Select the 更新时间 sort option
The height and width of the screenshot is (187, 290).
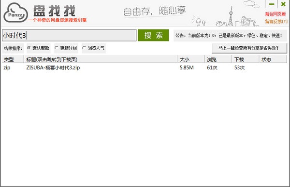pos(66,48)
